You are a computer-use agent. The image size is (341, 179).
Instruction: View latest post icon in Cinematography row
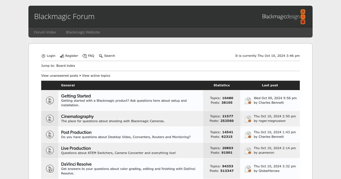[248, 118]
